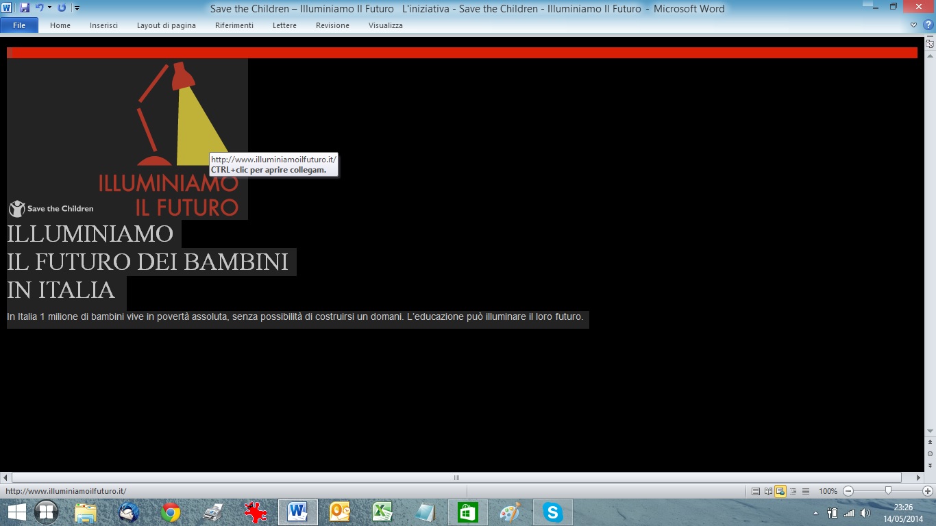Open the File tab
936x526 pixels.
coord(19,25)
